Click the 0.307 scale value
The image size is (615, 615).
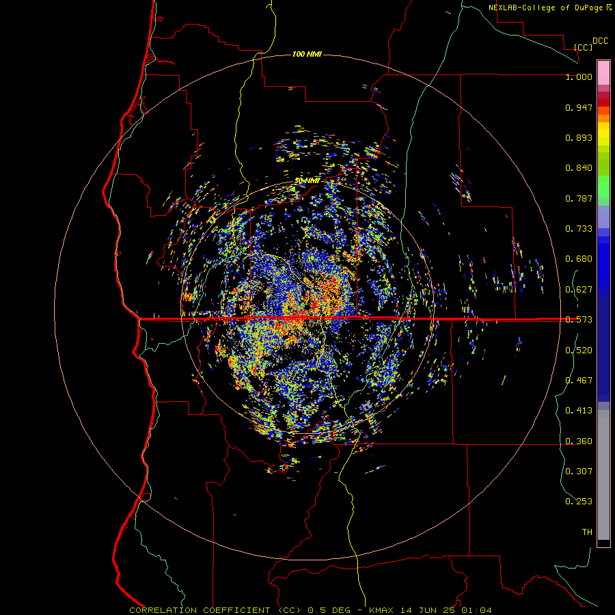tap(579, 471)
